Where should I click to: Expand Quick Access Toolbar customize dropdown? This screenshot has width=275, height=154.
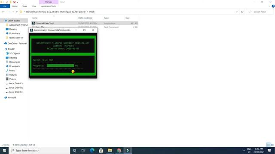coord(18,2)
